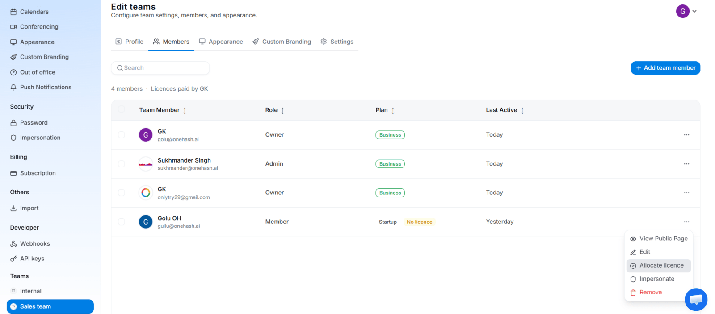Open Out of office settings
Screen dimensions: 715x314
(x=33, y=72)
